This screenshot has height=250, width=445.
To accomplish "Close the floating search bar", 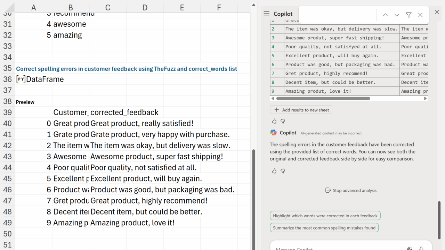I will pos(420,15).
